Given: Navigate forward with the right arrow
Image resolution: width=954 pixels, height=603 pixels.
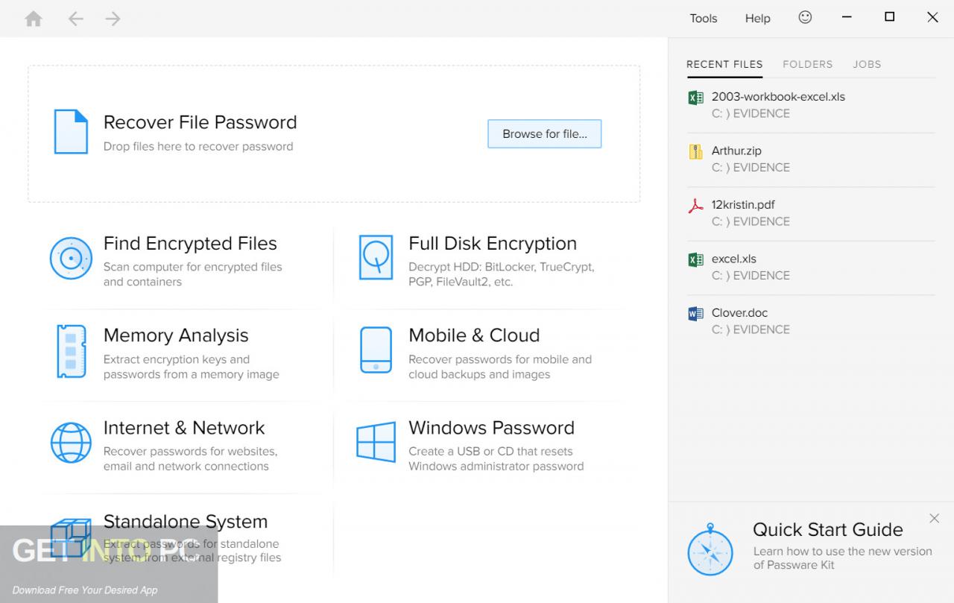Looking at the screenshot, I should (113, 19).
